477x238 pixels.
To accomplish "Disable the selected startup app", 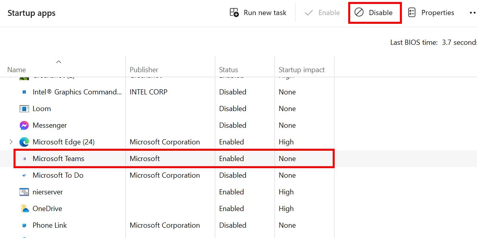I will pos(374,12).
